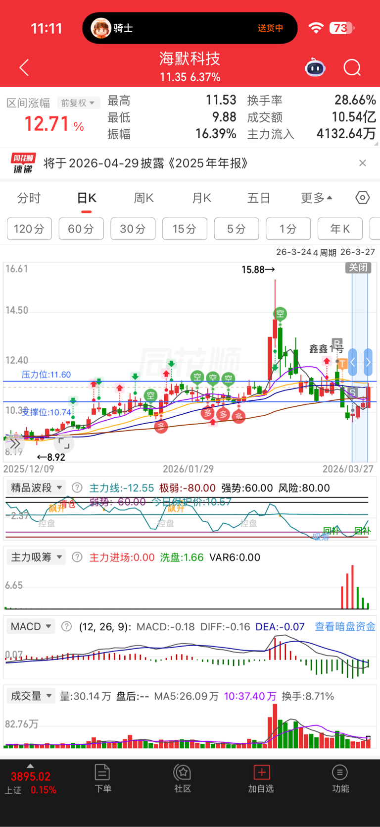Read notice 将于2026-04-29披露《2025年年报》

146,163
